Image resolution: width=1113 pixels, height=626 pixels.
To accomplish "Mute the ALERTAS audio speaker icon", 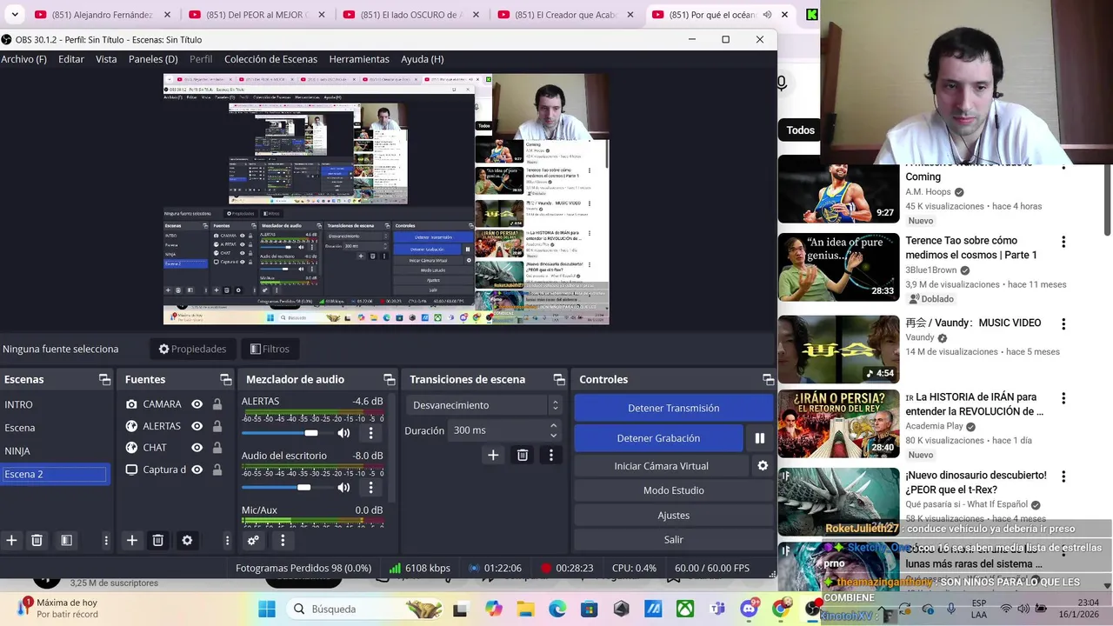I will [x=343, y=433].
